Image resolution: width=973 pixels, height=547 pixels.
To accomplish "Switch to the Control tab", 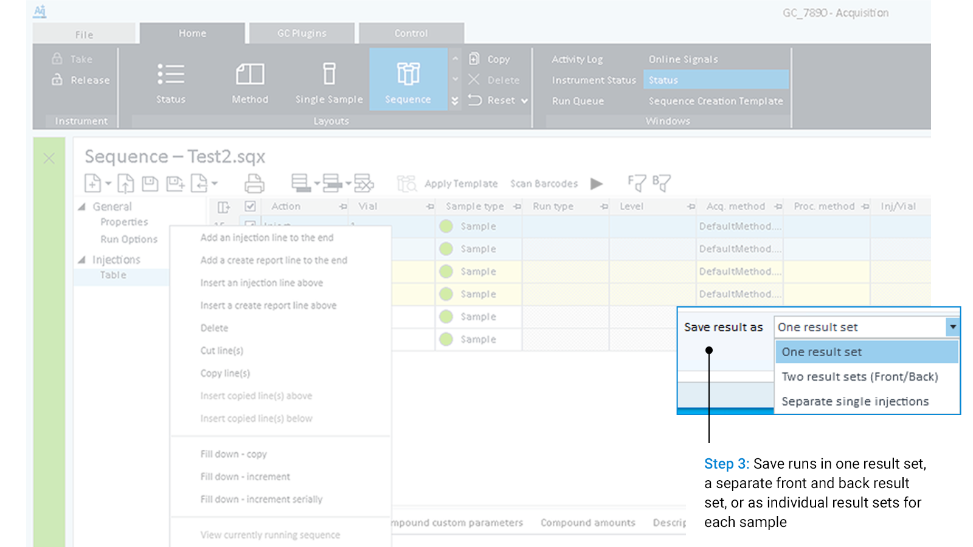I will pyautogui.click(x=412, y=33).
